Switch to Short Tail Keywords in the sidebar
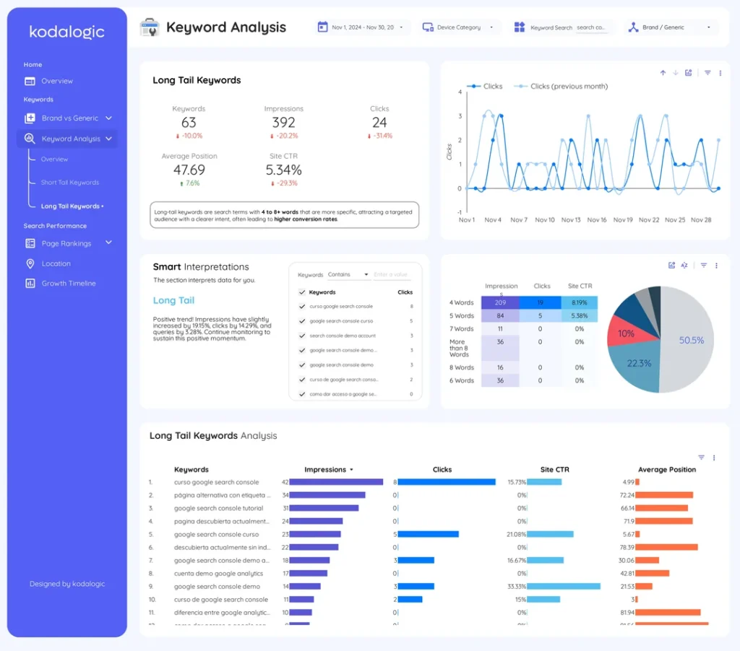This screenshot has height=651, width=740. pyautogui.click(x=70, y=182)
